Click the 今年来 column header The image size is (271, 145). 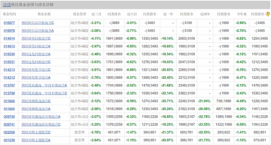(242, 14)
